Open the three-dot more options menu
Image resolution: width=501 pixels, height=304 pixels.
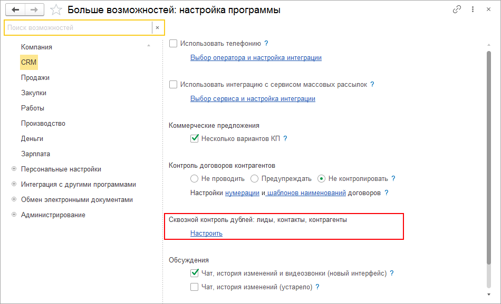click(x=473, y=9)
